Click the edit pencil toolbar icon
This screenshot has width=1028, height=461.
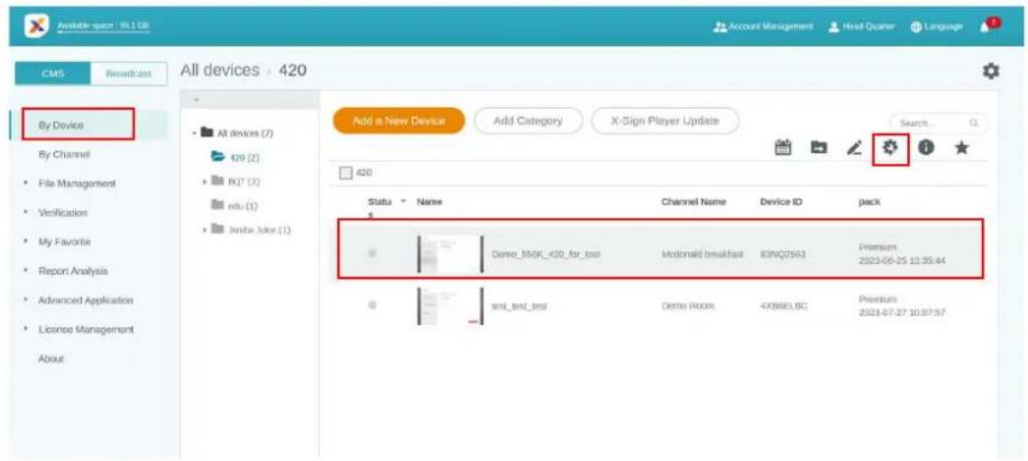(855, 149)
